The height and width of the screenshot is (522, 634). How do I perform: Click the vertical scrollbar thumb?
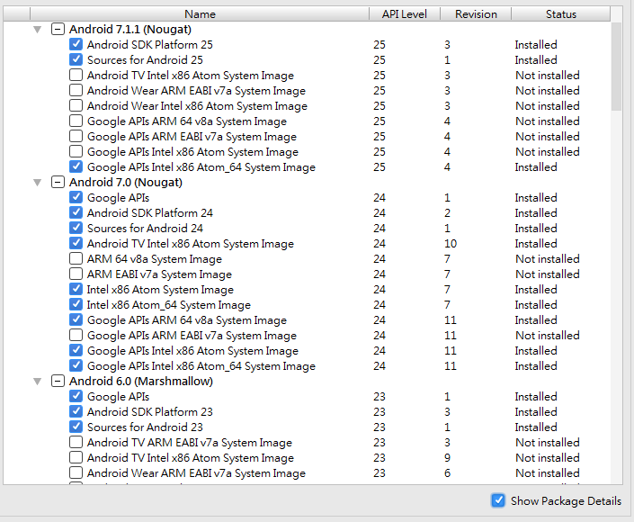point(616,67)
